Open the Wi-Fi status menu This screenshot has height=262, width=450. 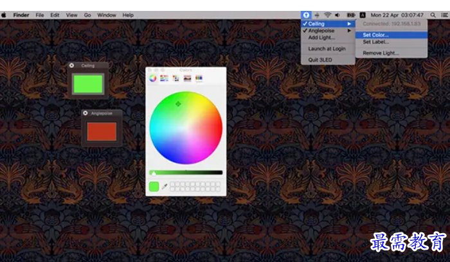[x=327, y=15]
